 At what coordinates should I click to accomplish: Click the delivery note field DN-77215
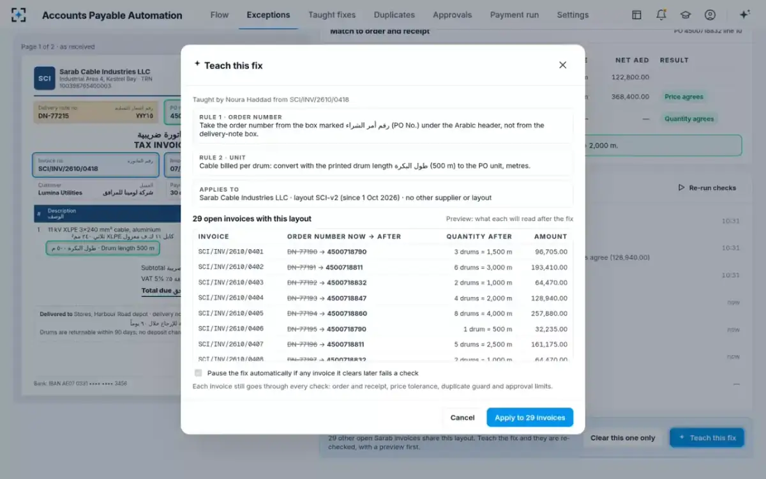96,112
